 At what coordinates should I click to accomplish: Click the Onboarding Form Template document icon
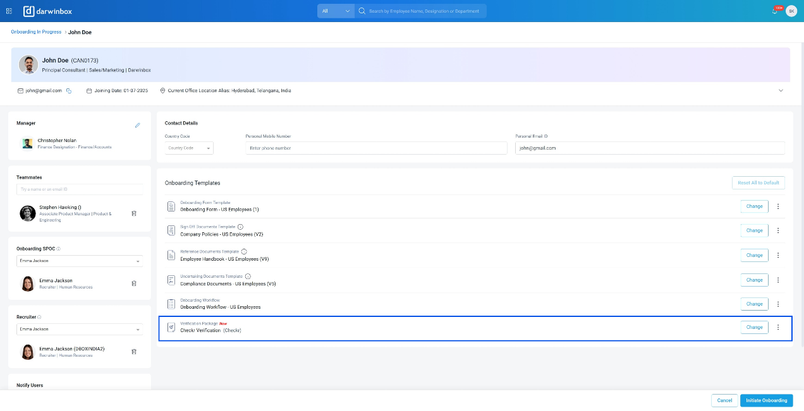171,206
